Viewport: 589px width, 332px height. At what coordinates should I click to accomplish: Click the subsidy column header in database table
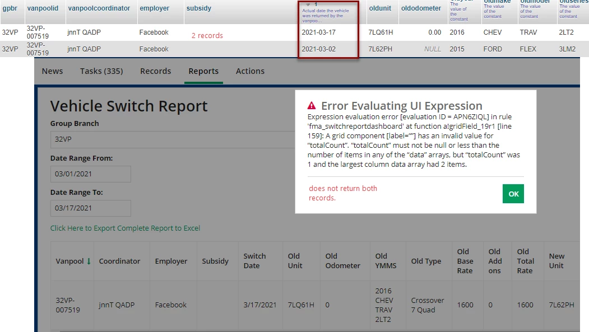(199, 8)
